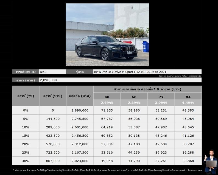The height and width of the screenshot is (175, 218).
Task: Select the down amount 578,000
Action: pyautogui.click(x=53, y=144)
